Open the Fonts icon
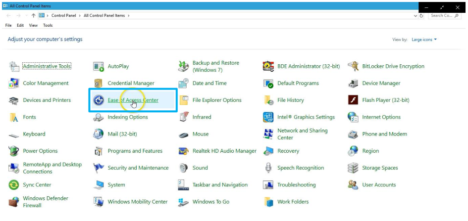 [14, 117]
